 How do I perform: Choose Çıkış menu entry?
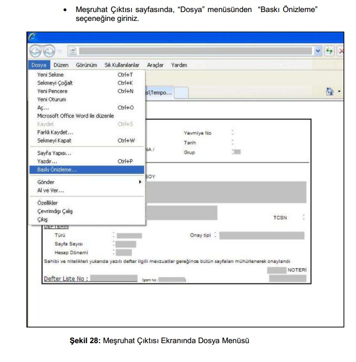(87, 220)
